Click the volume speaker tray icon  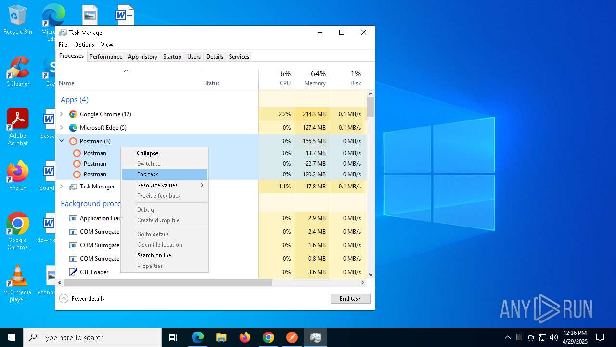coord(554,337)
